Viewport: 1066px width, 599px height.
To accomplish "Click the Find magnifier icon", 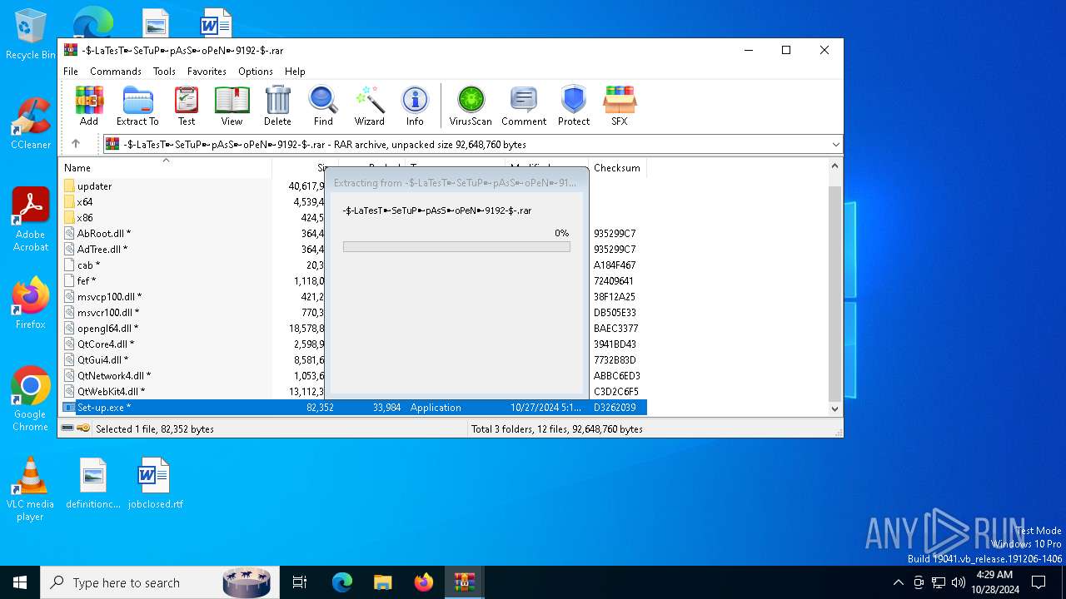I will 323,106.
